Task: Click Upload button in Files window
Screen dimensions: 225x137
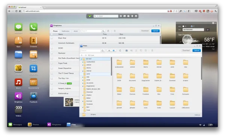Action: coord(196,50)
